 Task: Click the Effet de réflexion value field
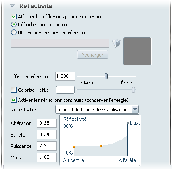click(65, 76)
